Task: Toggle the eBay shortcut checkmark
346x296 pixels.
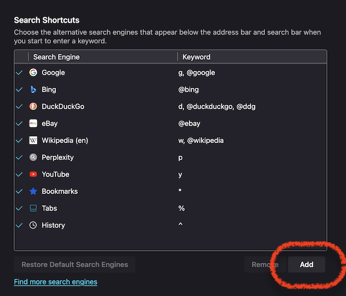Action: (19, 124)
